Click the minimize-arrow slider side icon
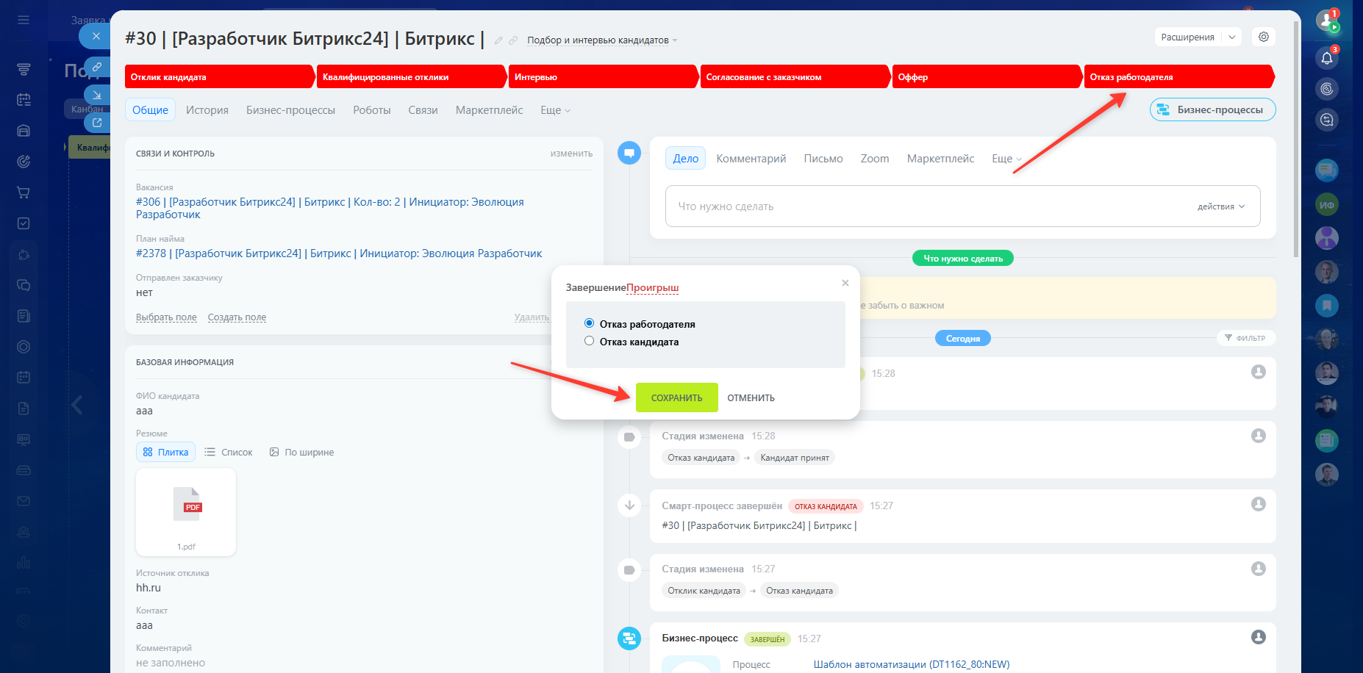The image size is (1363, 673). click(96, 95)
